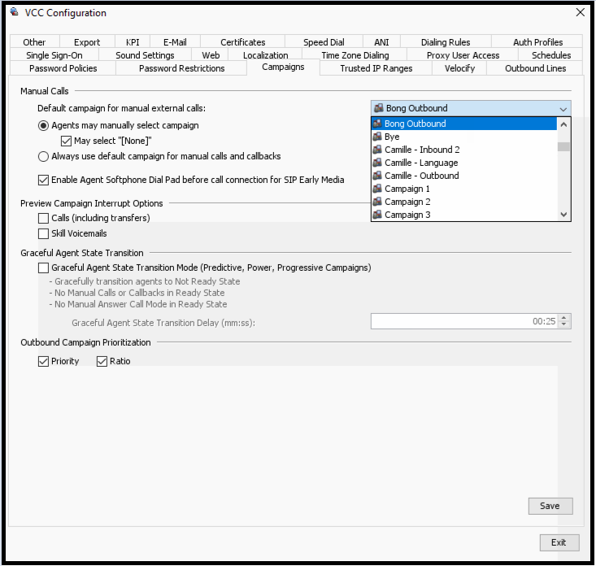596x566 pixels.
Task: Open the Web tab
Action: coord(211,55)
